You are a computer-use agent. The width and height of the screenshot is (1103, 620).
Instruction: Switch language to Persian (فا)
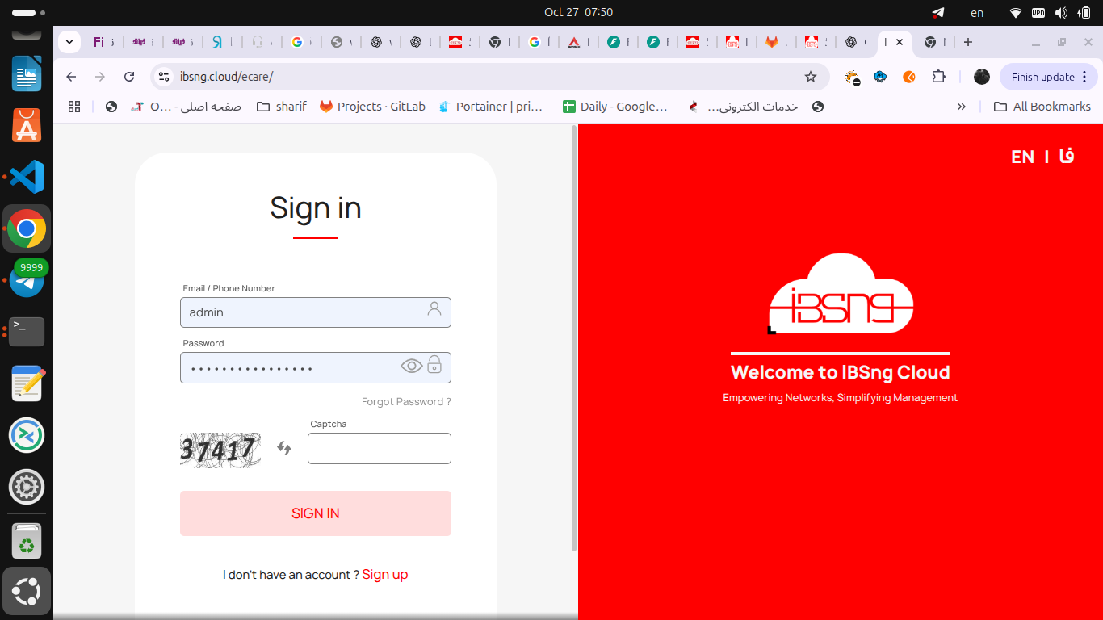click(x=1067, y=157)
